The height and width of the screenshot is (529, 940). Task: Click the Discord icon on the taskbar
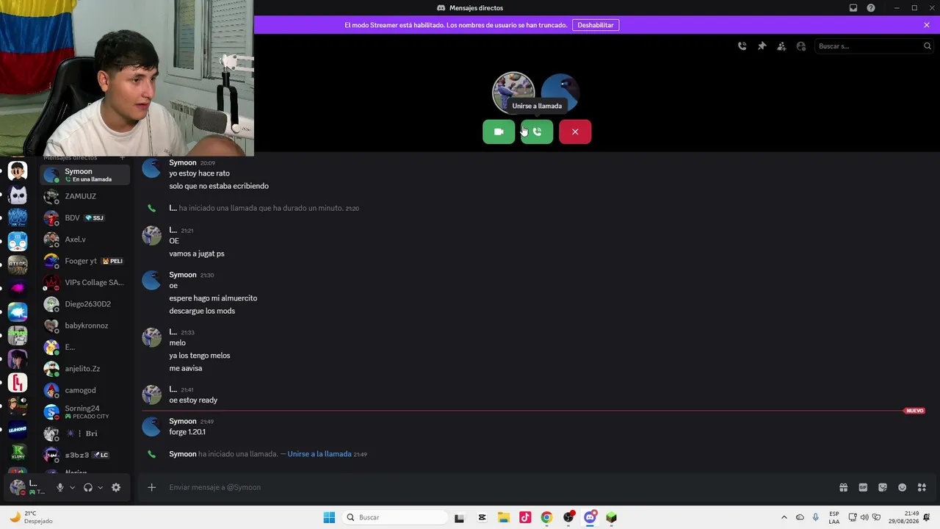point(590,517)
